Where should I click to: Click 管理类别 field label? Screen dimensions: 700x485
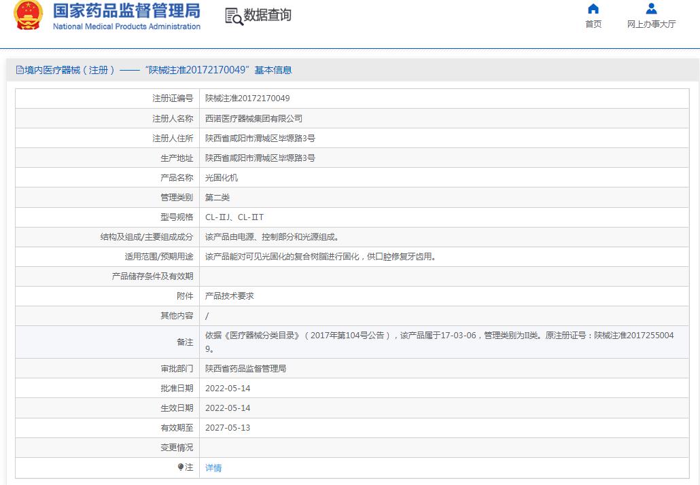point(177,197)
